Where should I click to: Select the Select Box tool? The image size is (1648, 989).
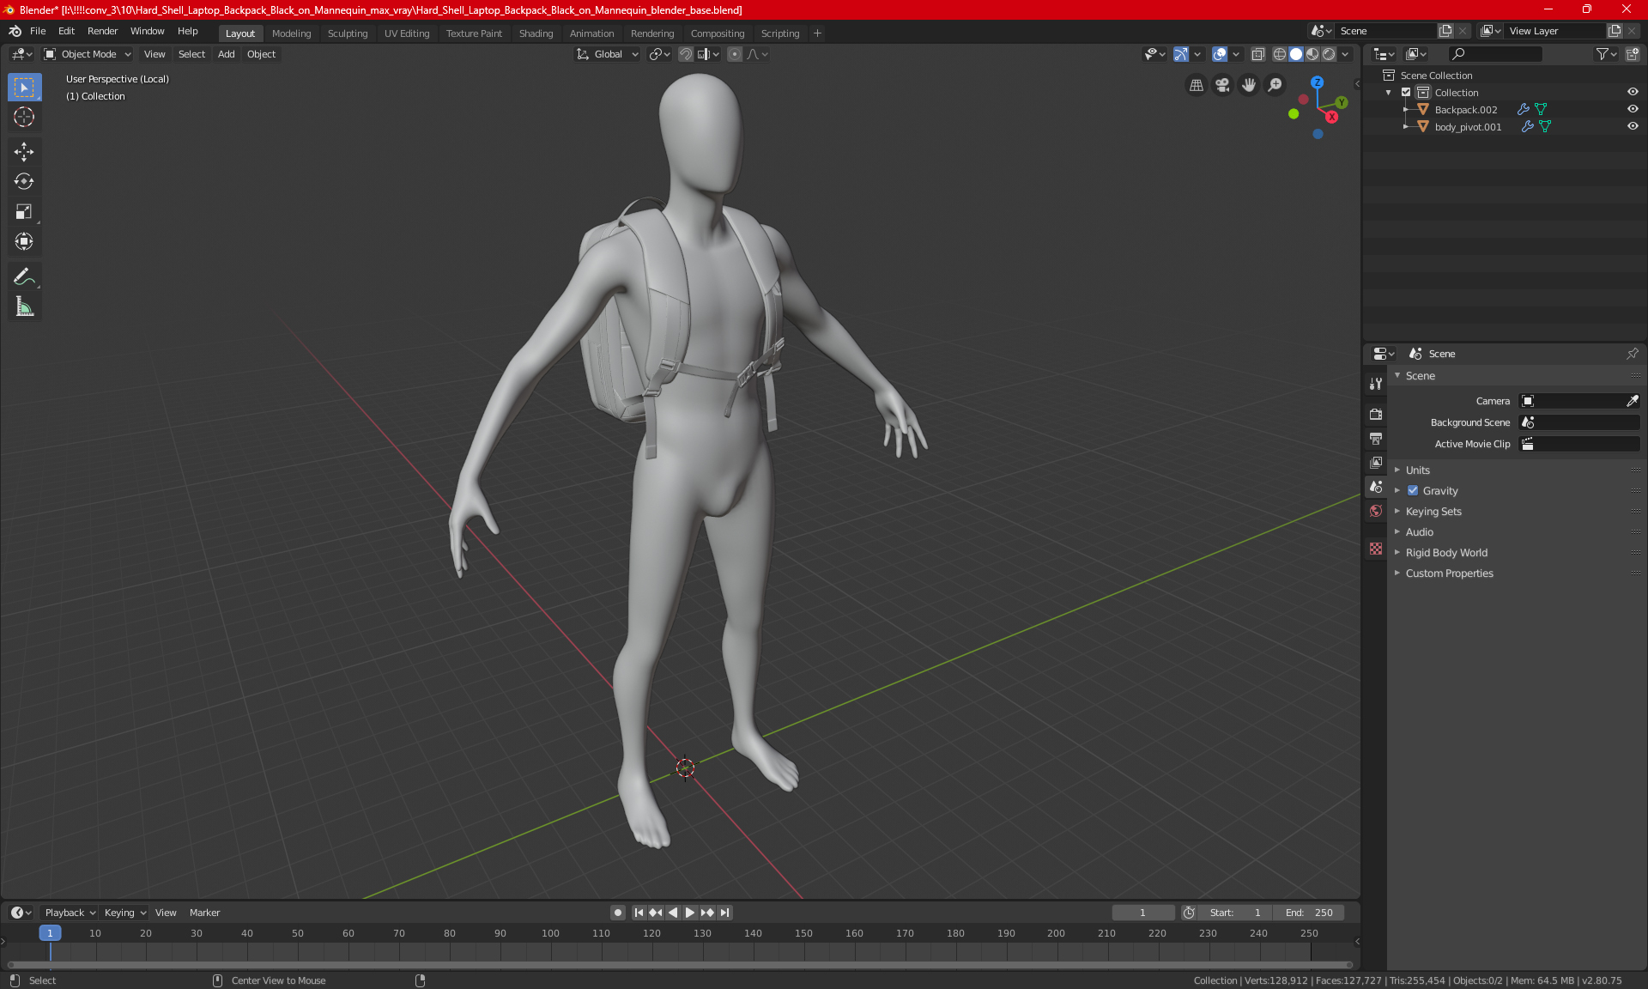point(24,88)
